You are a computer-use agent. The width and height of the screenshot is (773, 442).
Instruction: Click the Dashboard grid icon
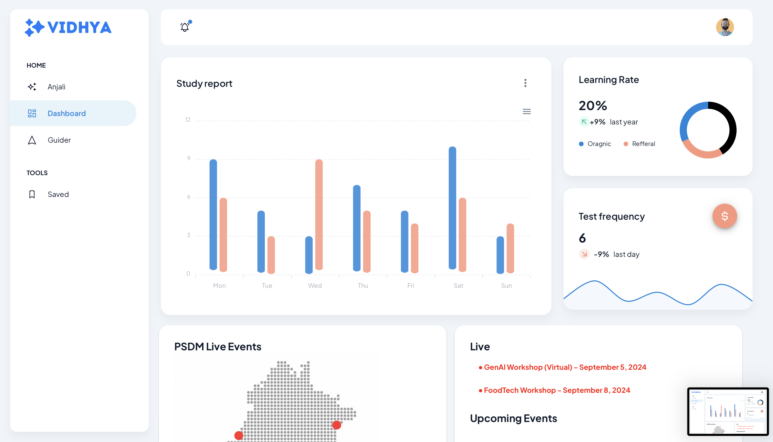tap(32, 113)
